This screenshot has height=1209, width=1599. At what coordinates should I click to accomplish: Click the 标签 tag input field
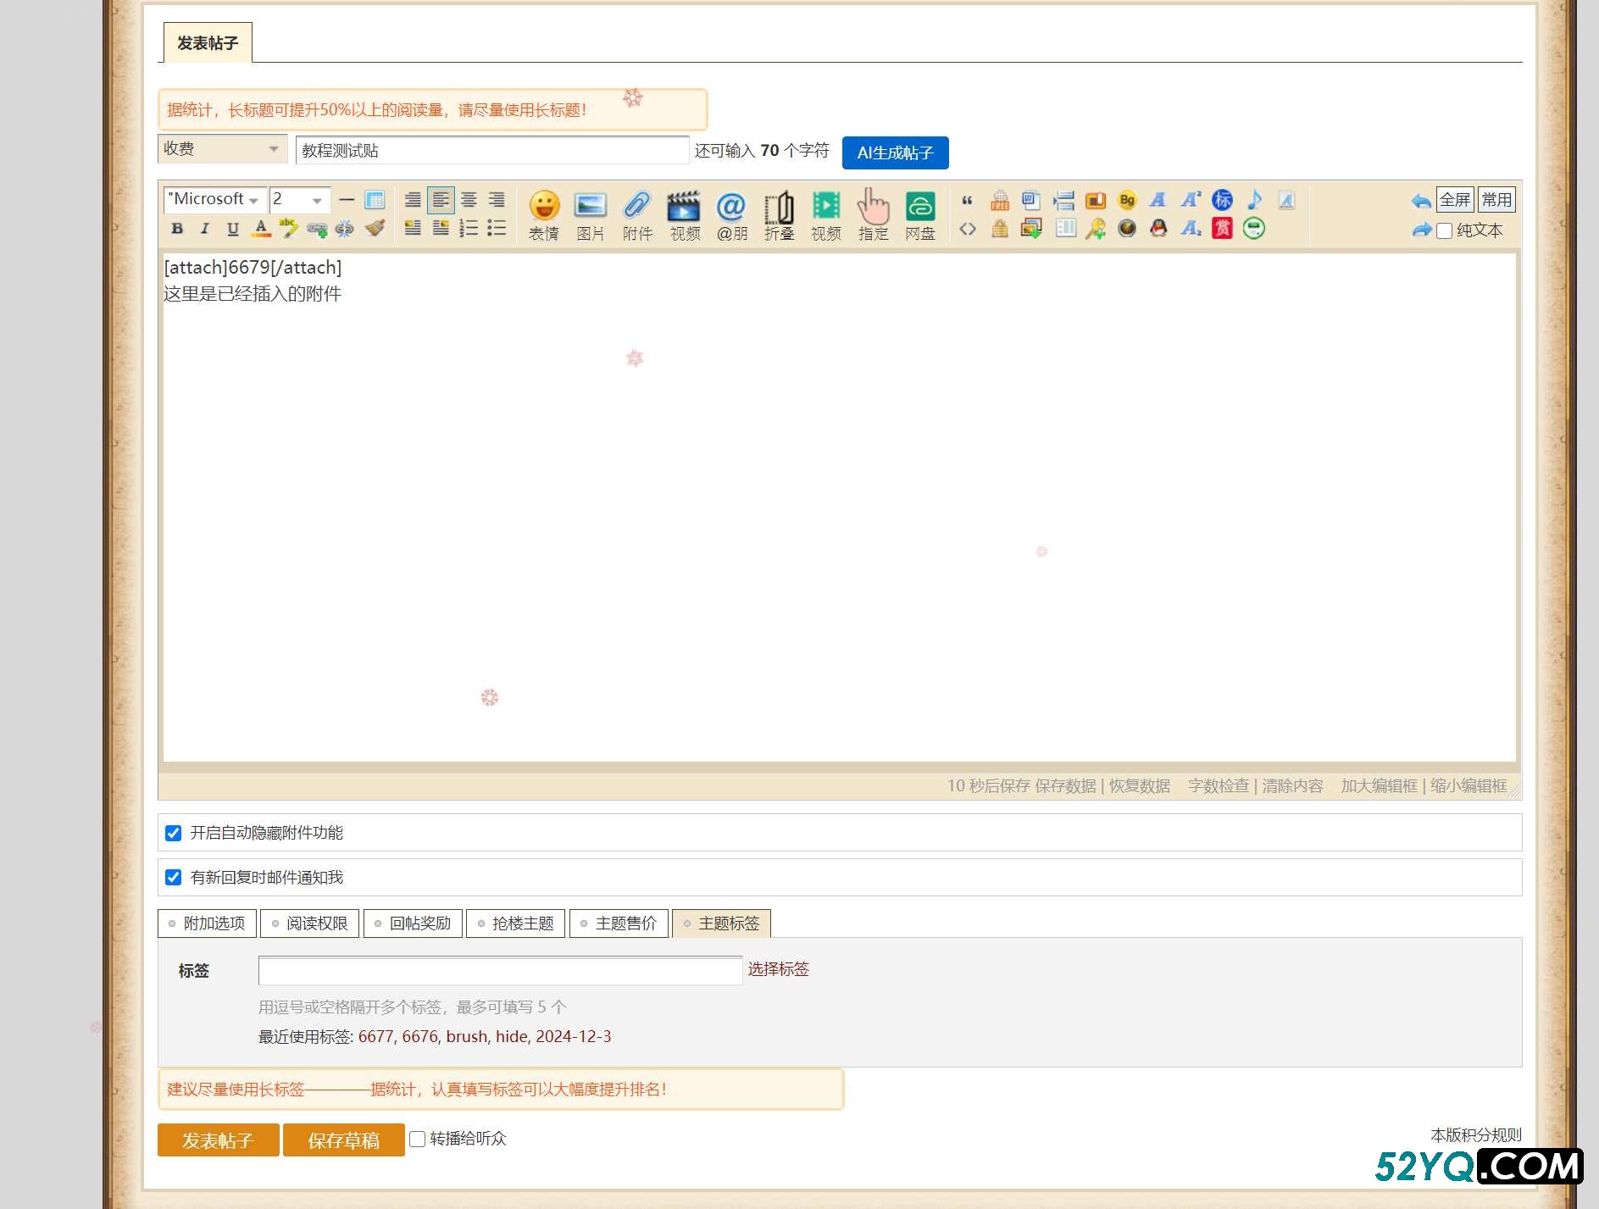(500, 970)
